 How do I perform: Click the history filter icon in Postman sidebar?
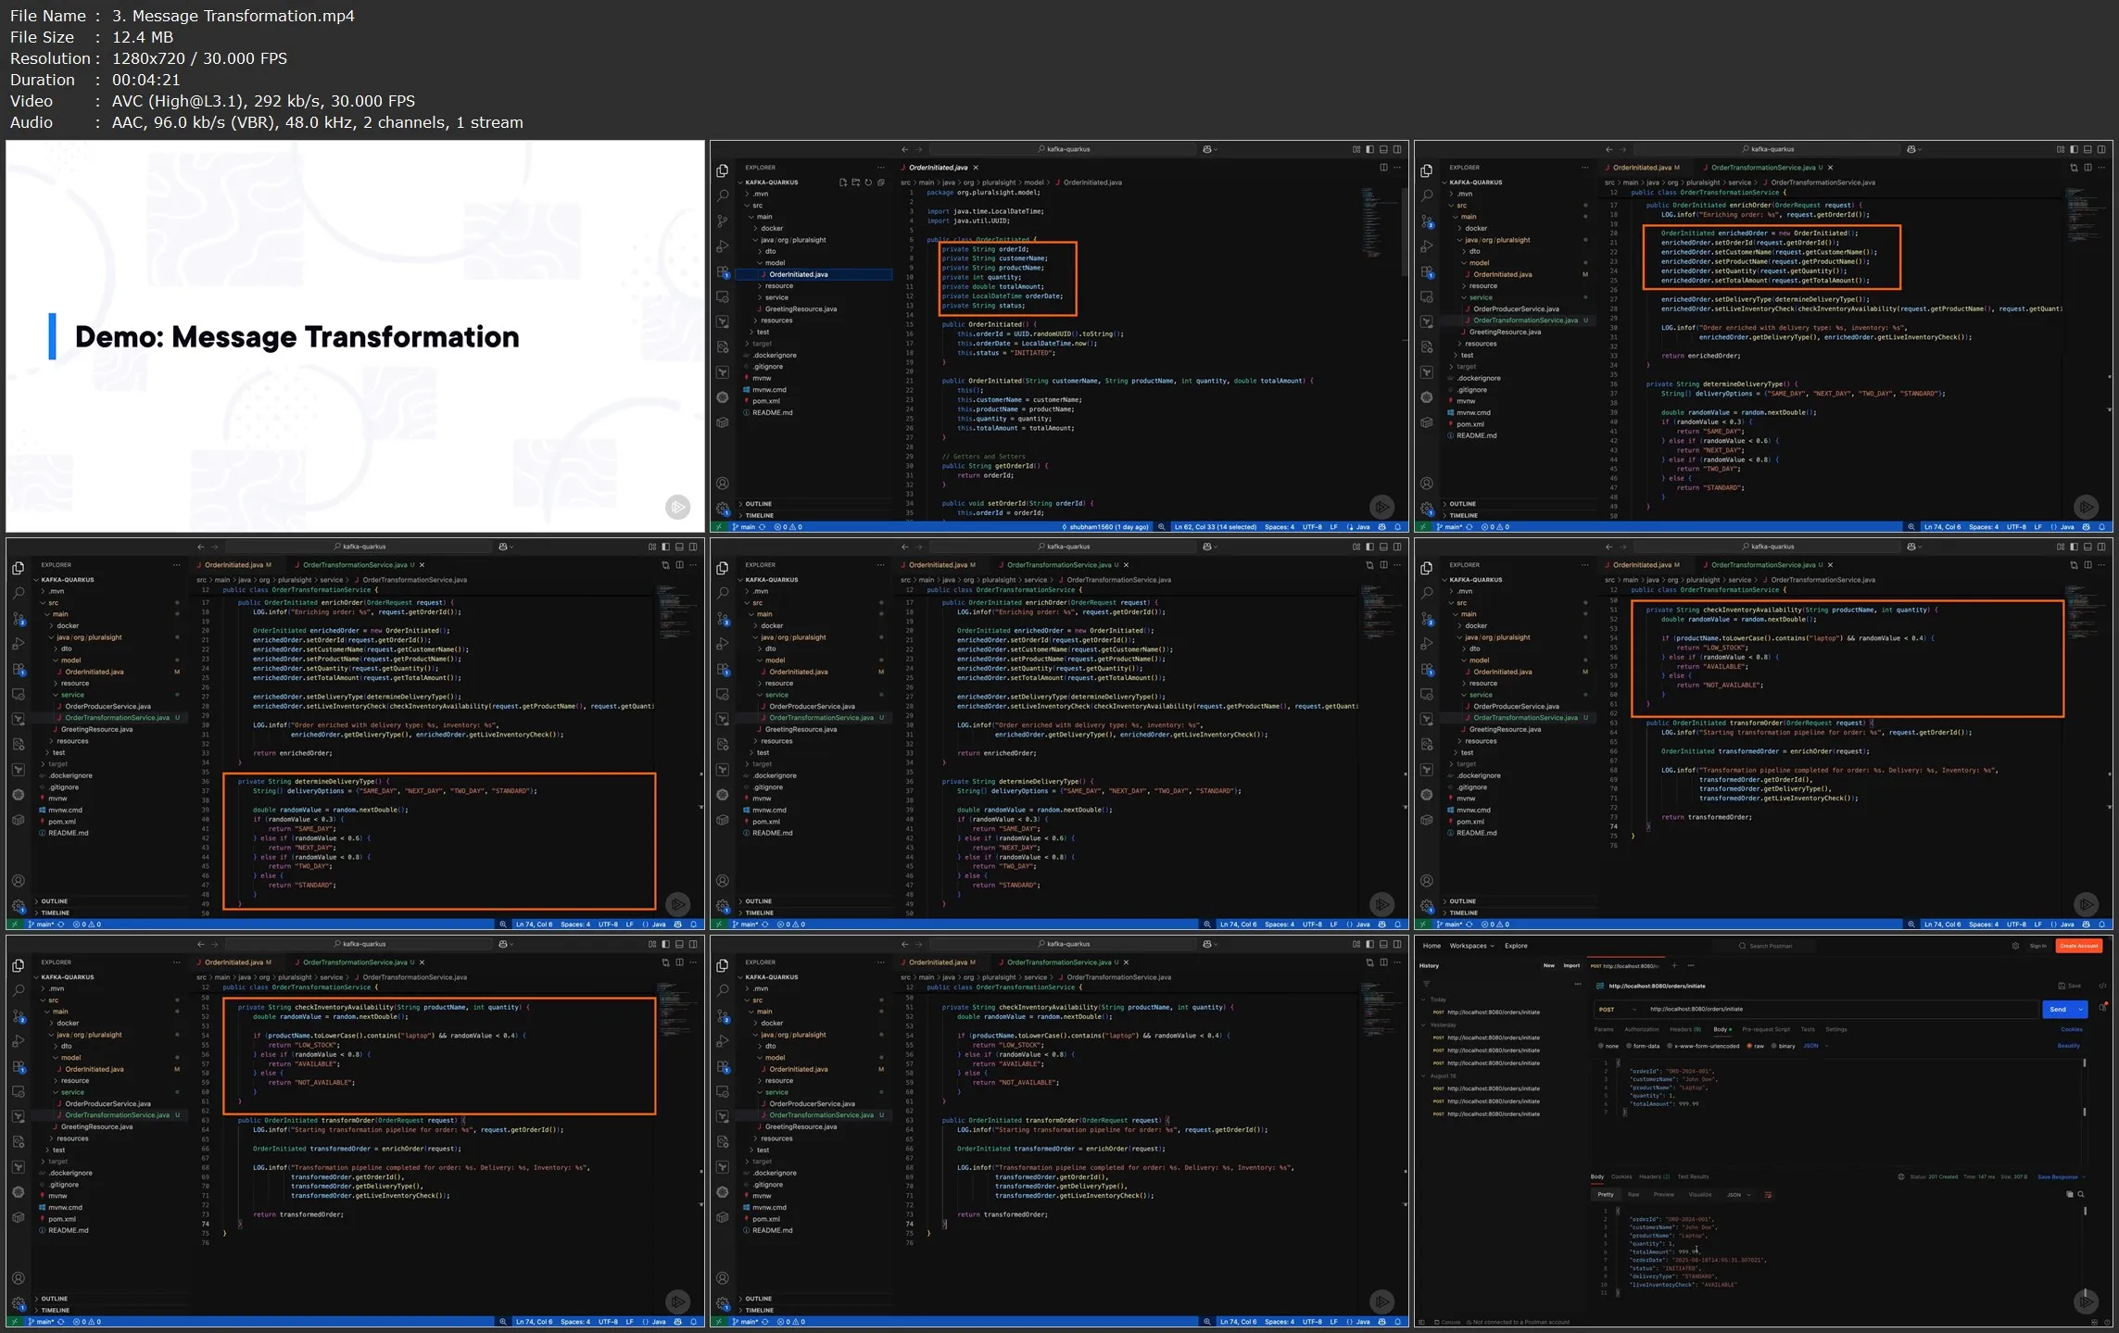click(1427, 984)
